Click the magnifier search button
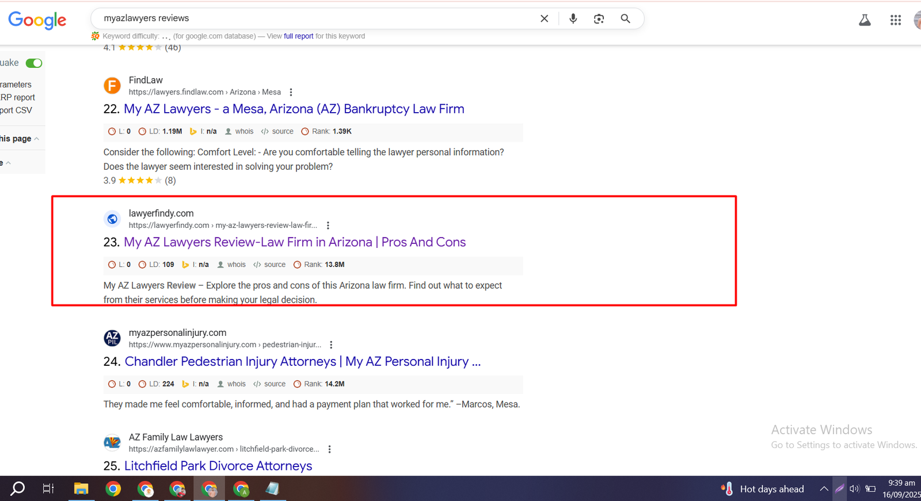 (x=625, y=18)
